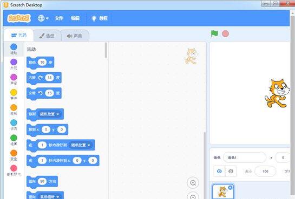Click the 90 value in point-direction block
Image resolution: width=295 pixels, height=199 pixels.
click(42, 181)
